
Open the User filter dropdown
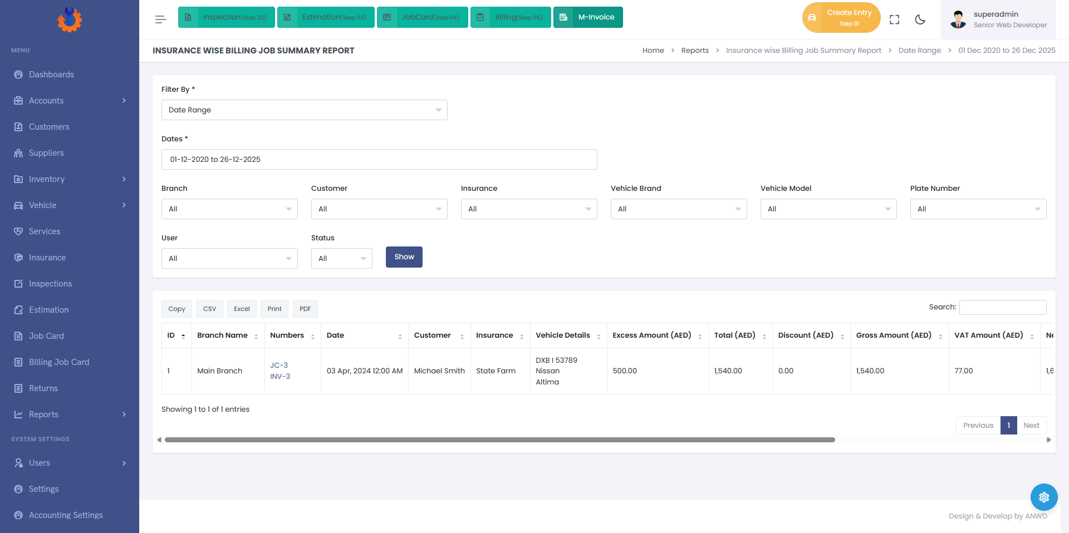[x=229, y=259]
